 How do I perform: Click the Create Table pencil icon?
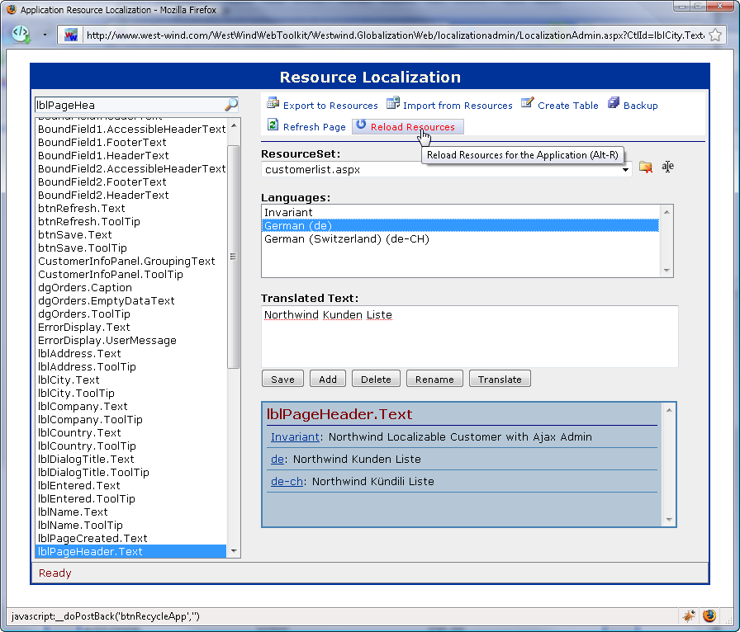pyautogui.click(x=528, y=104)
